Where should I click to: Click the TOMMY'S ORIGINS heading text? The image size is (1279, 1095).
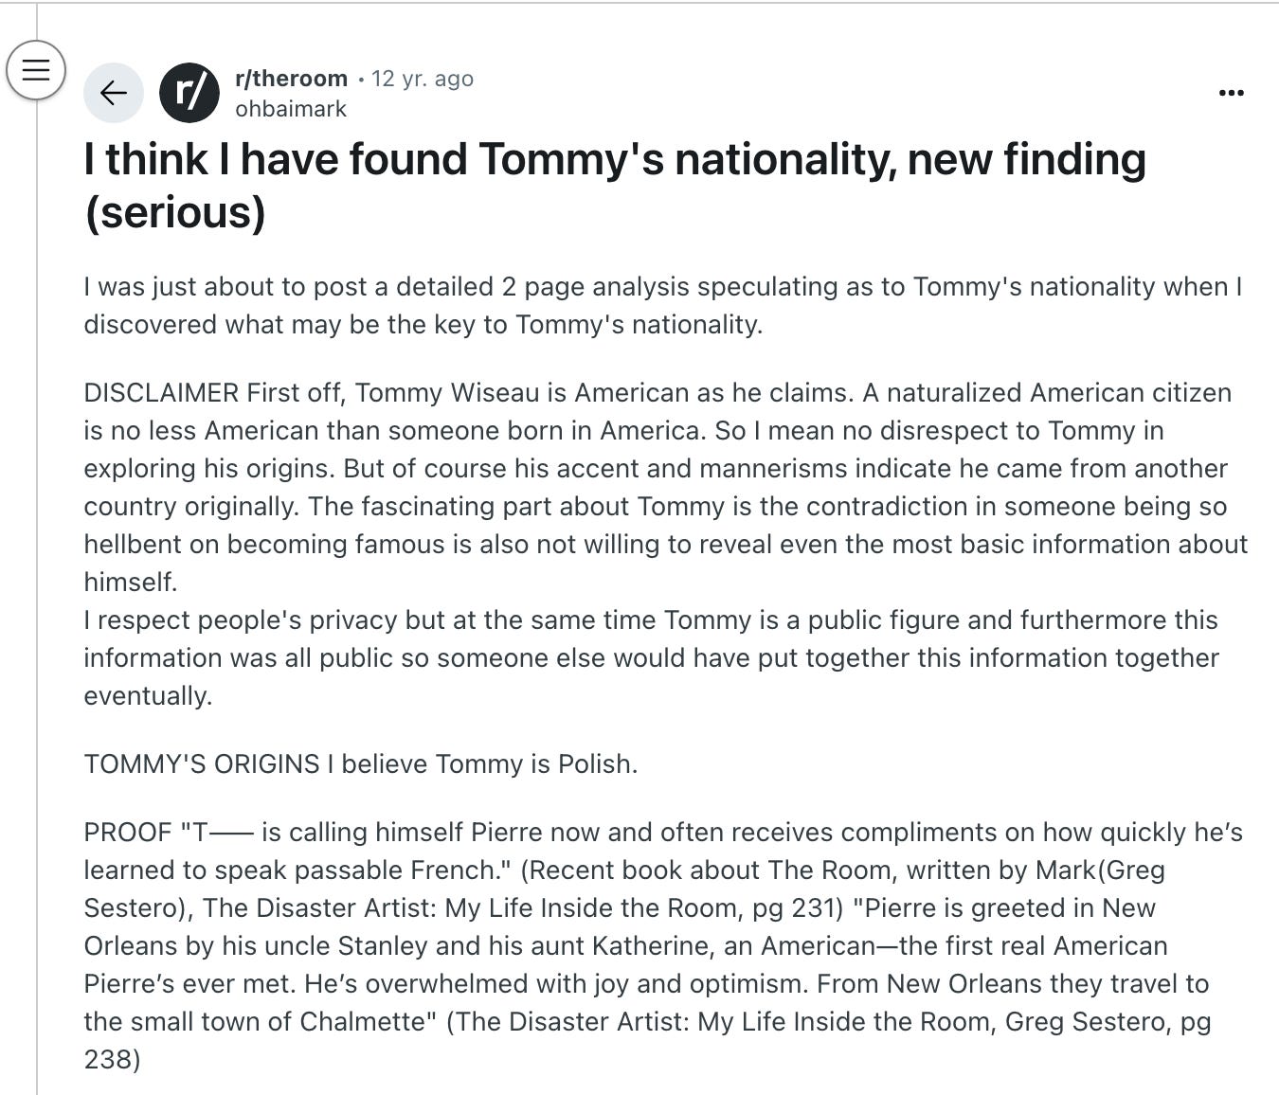coord(202,764)
